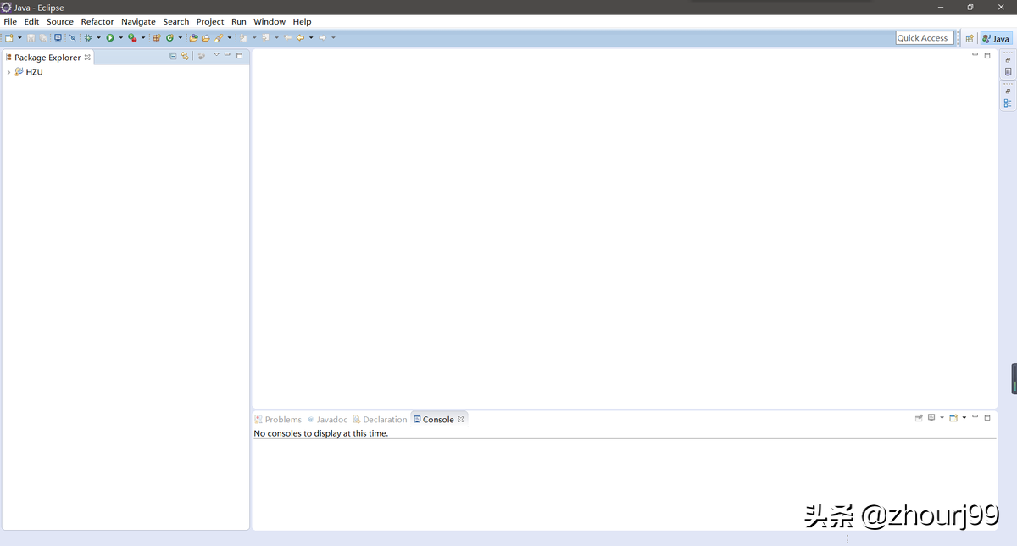This screenshot has width=1017, height=546.
Task: Click the New Java Class icon
Action: 169,37
